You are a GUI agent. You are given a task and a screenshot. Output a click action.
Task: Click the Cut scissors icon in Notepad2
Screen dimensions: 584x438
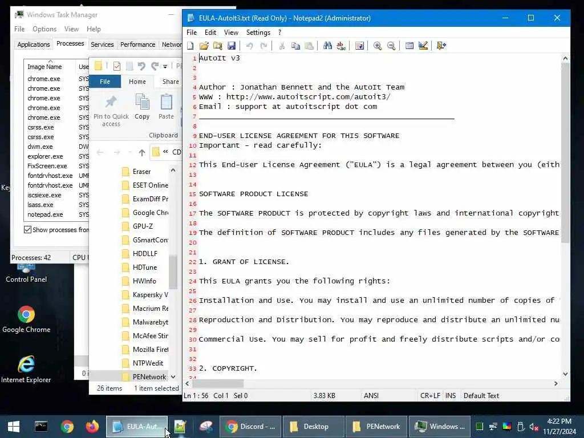click(x=282, y=46)
